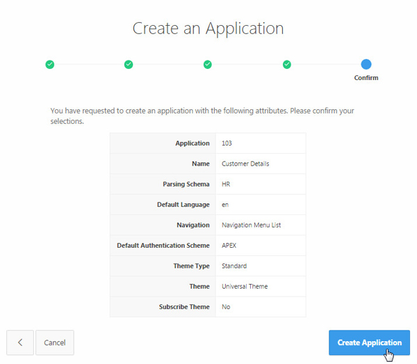Click the Create an Application heading

[208, 29]
